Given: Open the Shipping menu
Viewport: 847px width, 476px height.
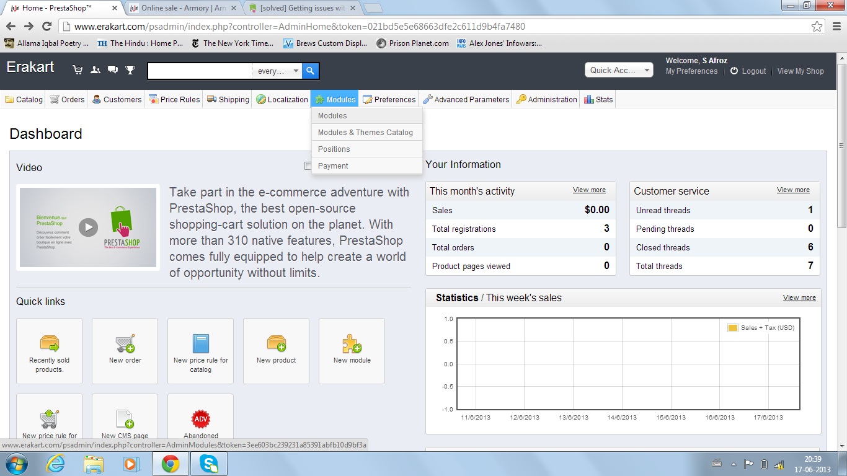Looking at the screenshot, I should tap(228, 99).
